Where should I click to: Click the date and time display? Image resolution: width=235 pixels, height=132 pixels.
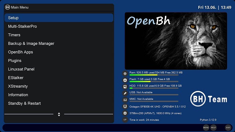(x=214, y=7)
